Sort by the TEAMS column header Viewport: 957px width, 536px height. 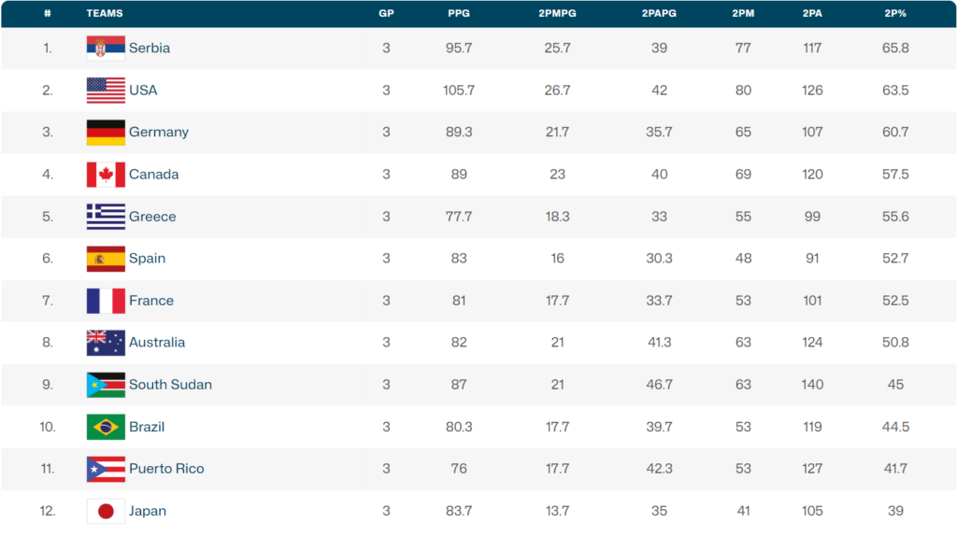coord(105,13)
